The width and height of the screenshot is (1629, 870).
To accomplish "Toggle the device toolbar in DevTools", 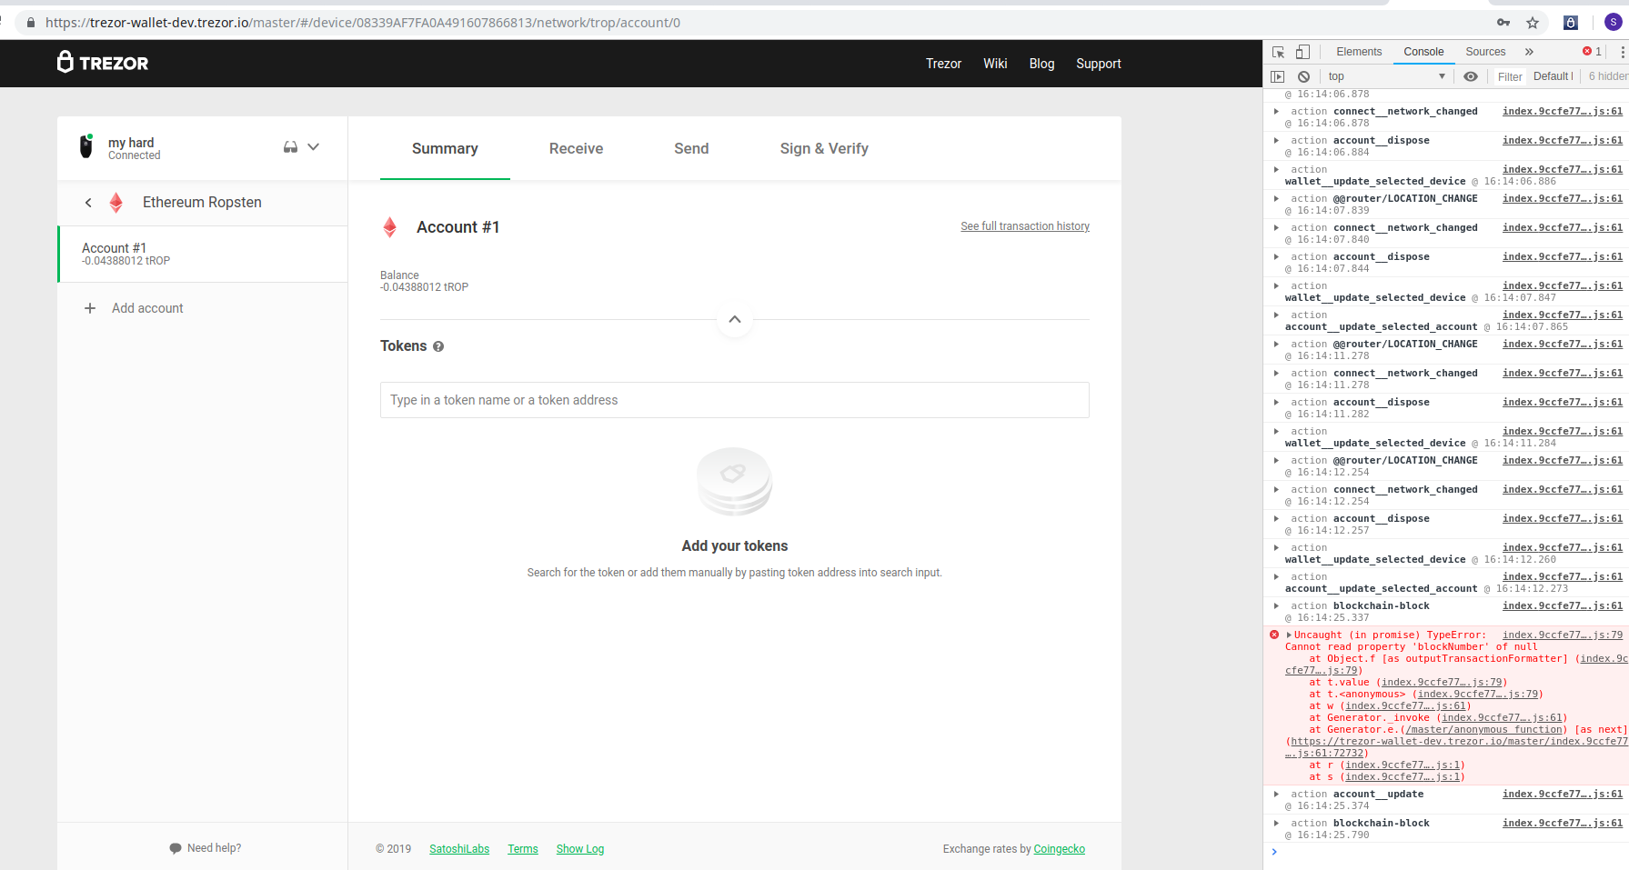I will tap(1302, 52).
